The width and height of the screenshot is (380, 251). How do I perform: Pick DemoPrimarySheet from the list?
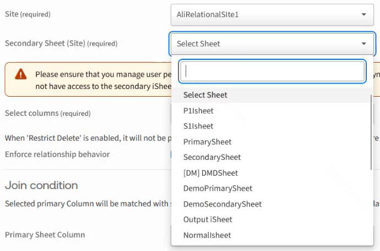click(218, 188)
